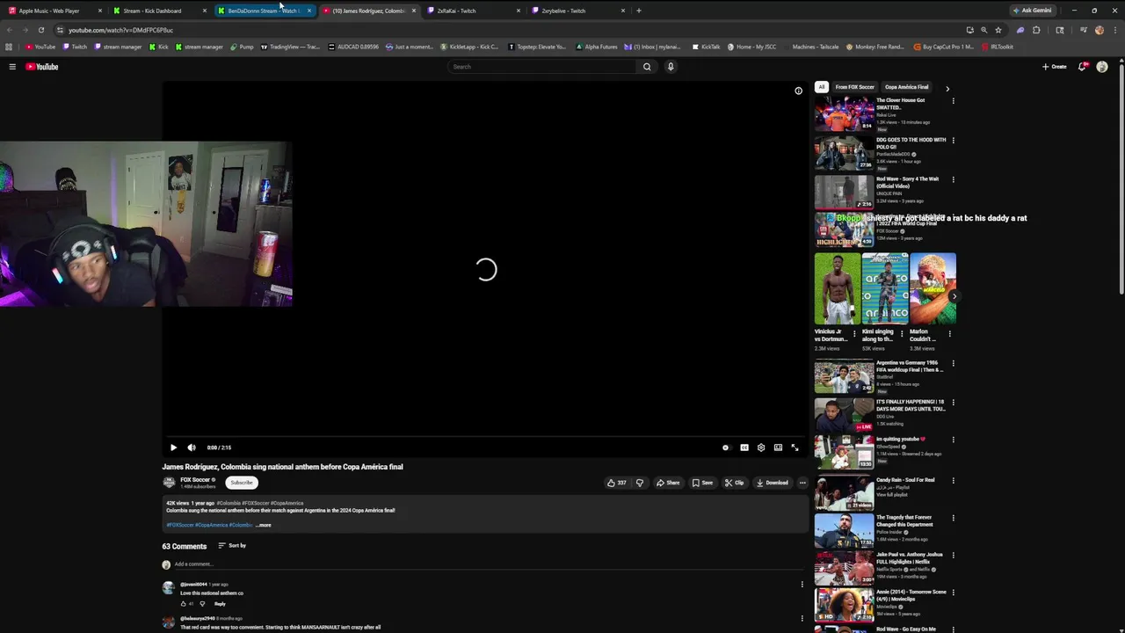The image size is (1125, 633).
Task: Switch to 2xRaKai - Twitch tab
Action: pos(473,11)
